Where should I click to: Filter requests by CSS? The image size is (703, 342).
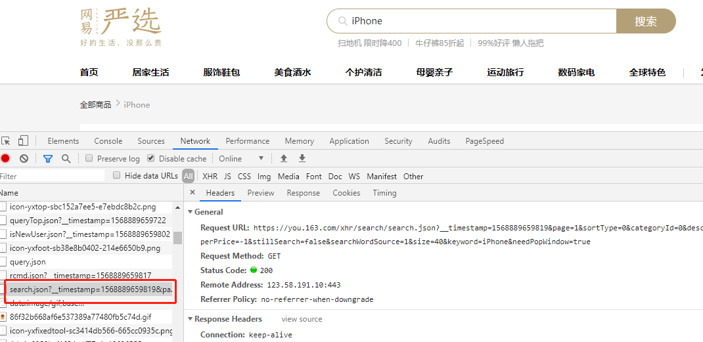(x=244, y=177)
